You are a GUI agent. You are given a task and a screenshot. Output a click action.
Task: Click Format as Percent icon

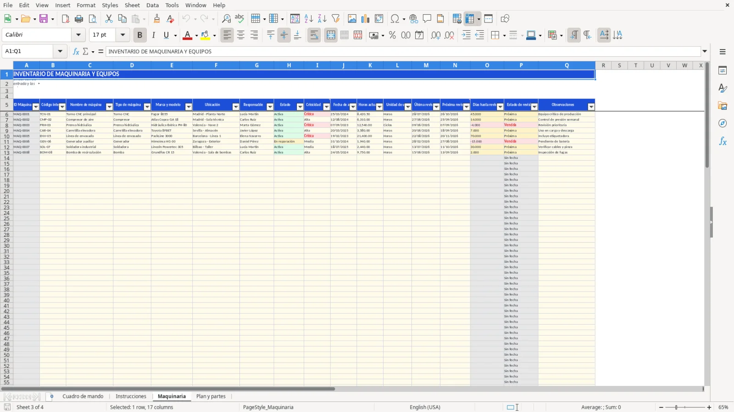[x=392, y=35]
